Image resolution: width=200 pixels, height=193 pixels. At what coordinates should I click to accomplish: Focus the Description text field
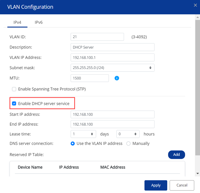[112, 47]
